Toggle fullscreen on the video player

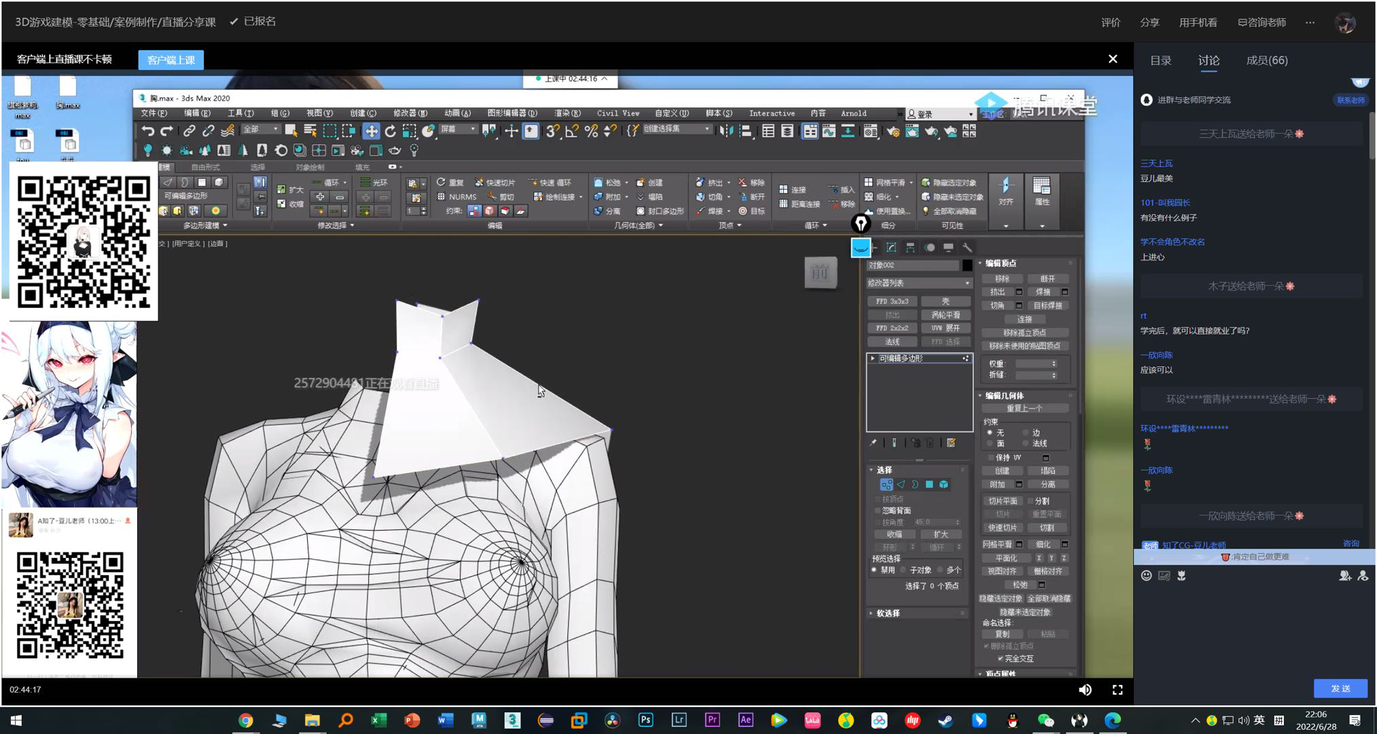point(1117,690)
